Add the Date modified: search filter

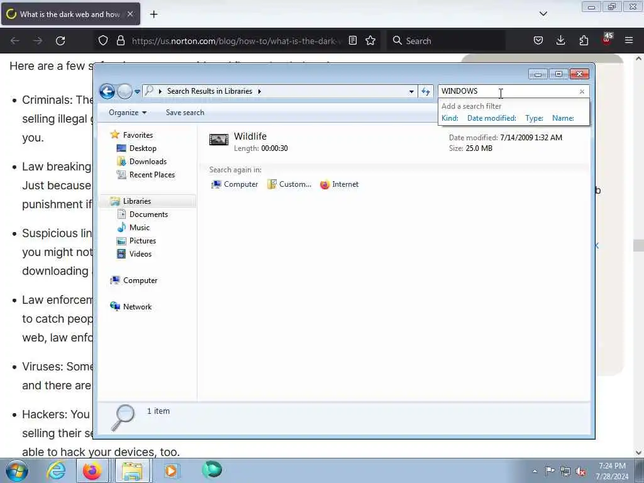pos(492,118)
